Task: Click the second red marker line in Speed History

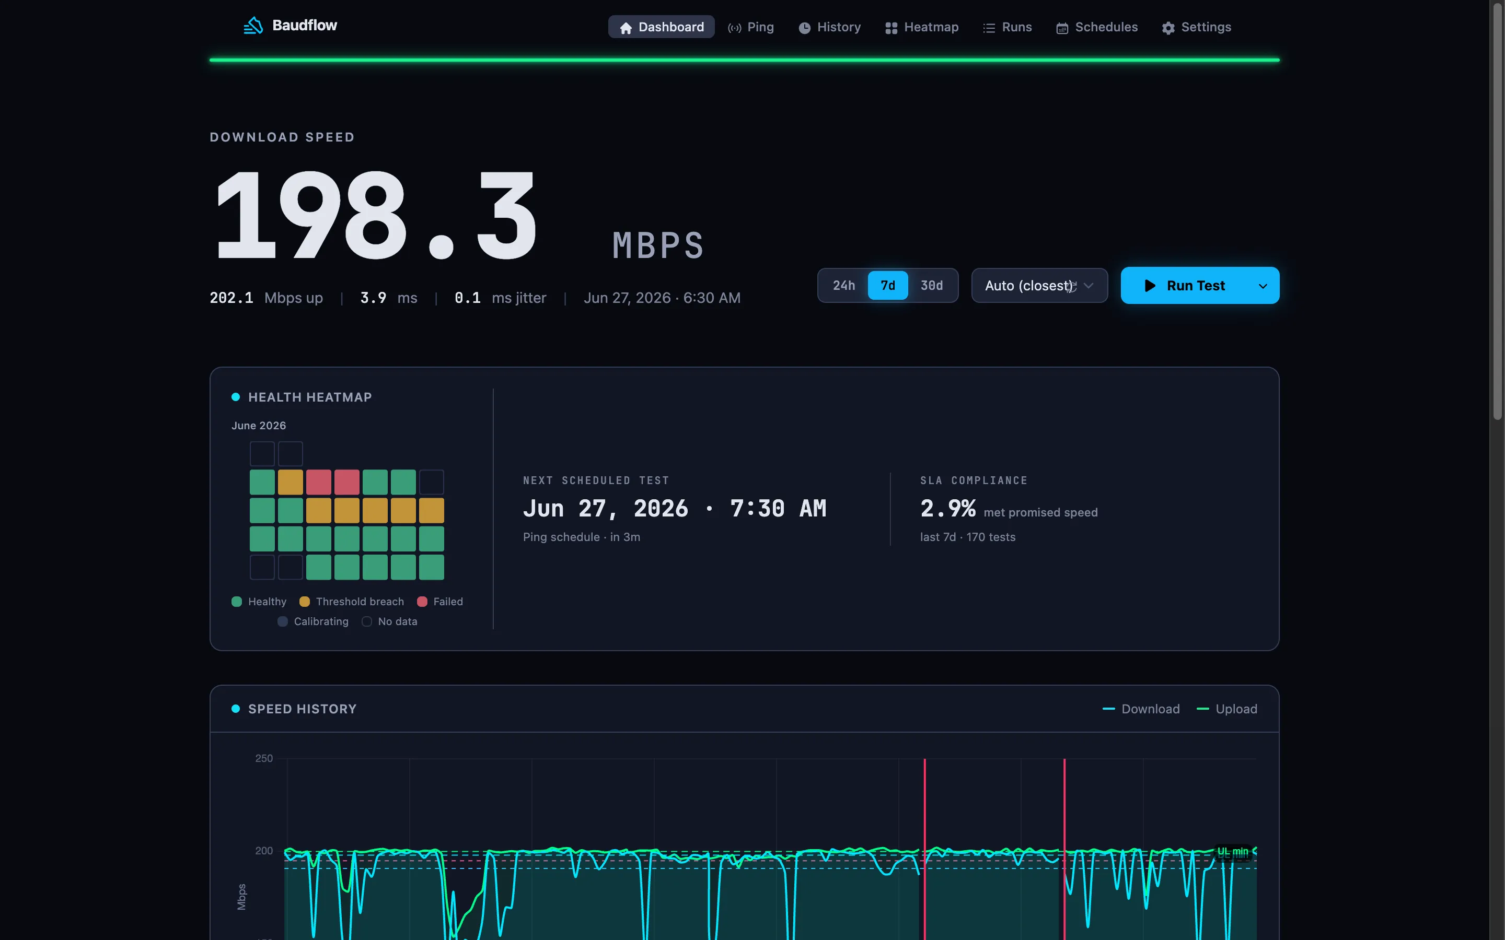Action: pyautogui.click(x=1064, y=849)
